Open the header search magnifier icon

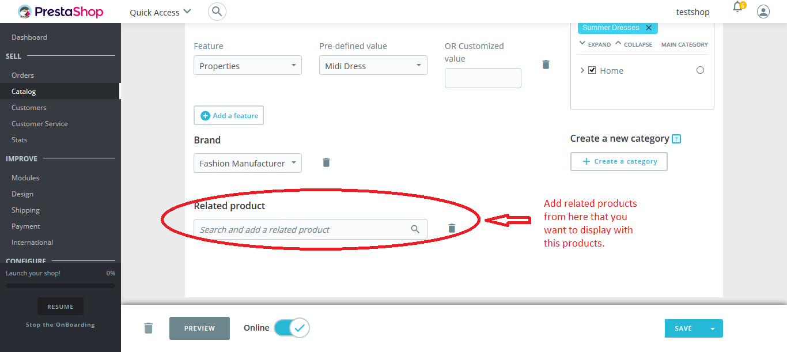coord(217,12)
